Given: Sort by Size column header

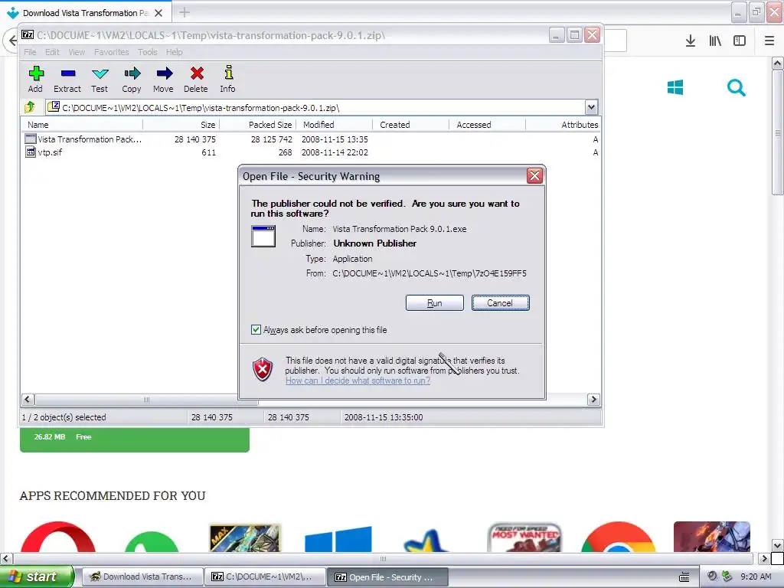Looking at the screenshot, I should (x=181, y=125).
